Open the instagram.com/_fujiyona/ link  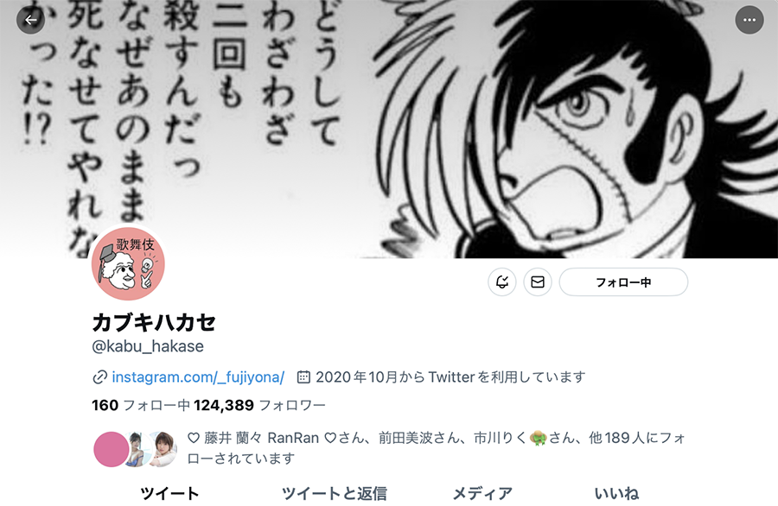(198, 377)
